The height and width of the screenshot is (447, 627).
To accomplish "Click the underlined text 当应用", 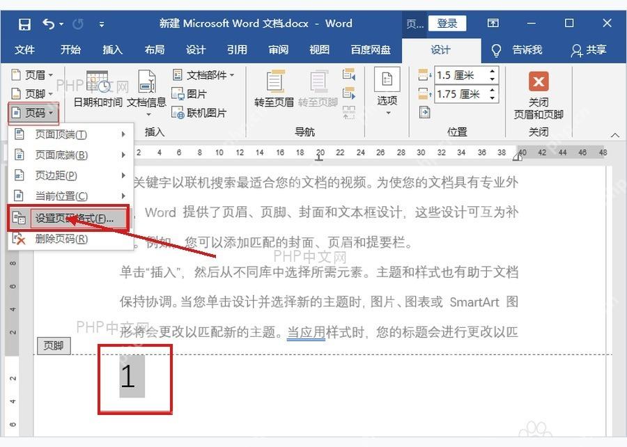I will (306, 332).
